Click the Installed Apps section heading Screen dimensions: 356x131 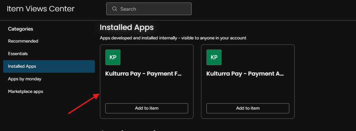click(x=127, y=28)
